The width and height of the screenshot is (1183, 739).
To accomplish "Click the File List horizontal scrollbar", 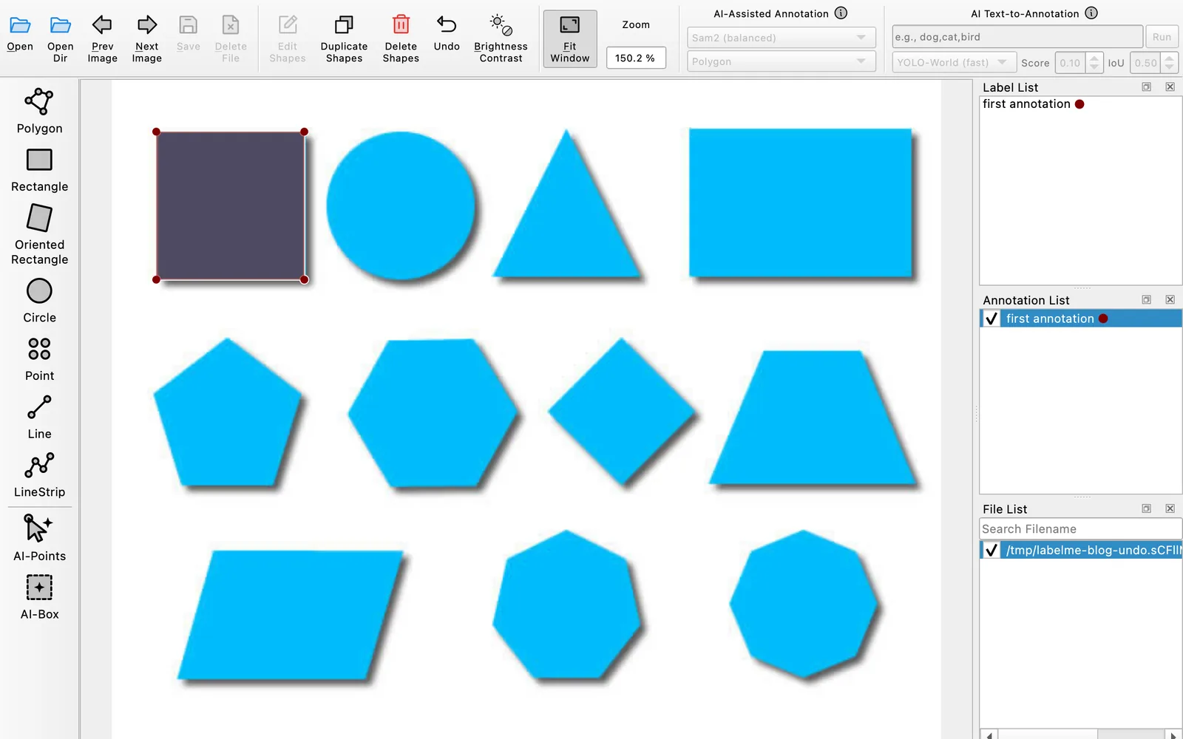I will pos(1080,735).
